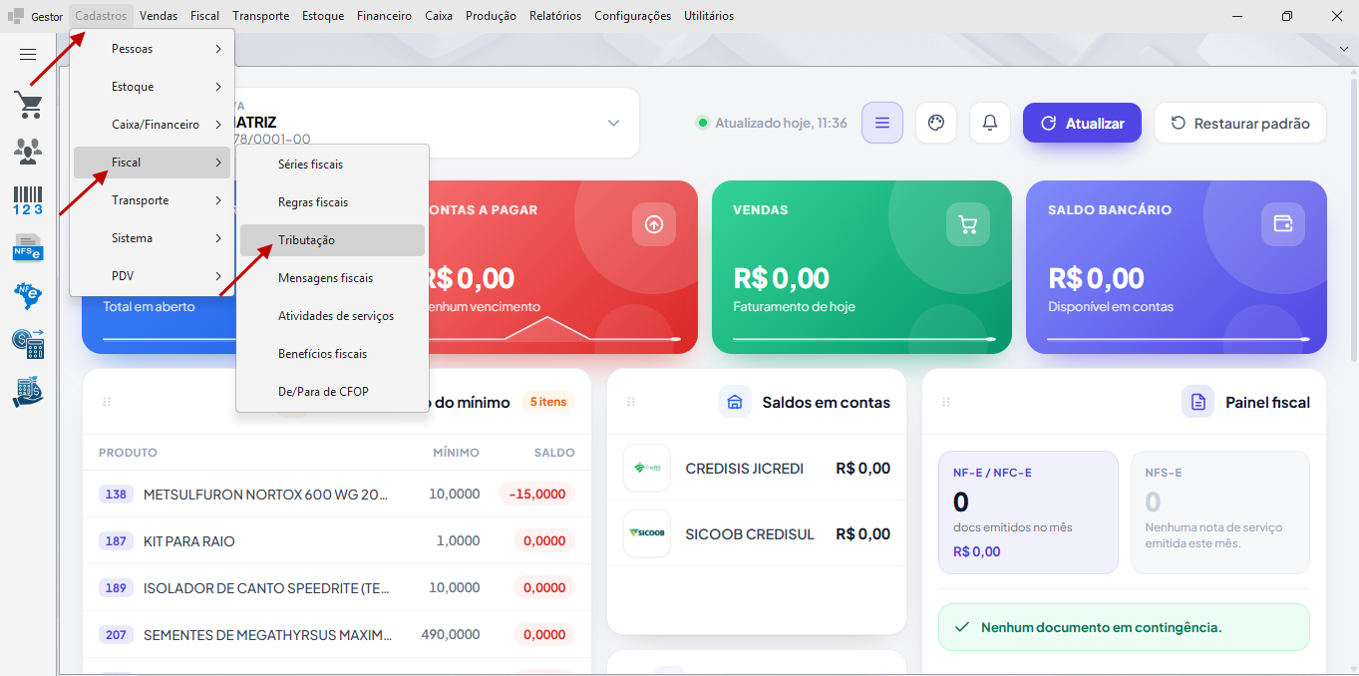Open the NFS-E card

(x=1220, y=512)
